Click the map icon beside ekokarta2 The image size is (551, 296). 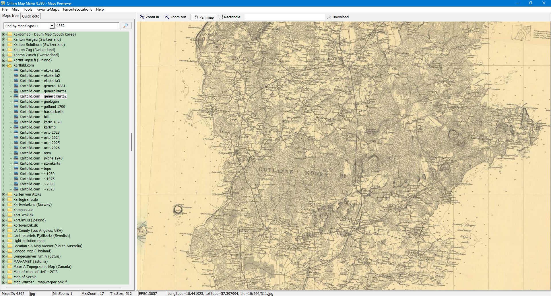point(16,75)
